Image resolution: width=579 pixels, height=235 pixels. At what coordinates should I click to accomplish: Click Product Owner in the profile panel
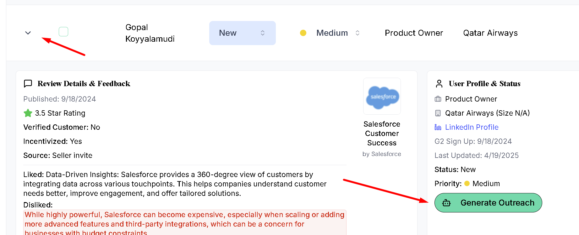pos(471,99)
